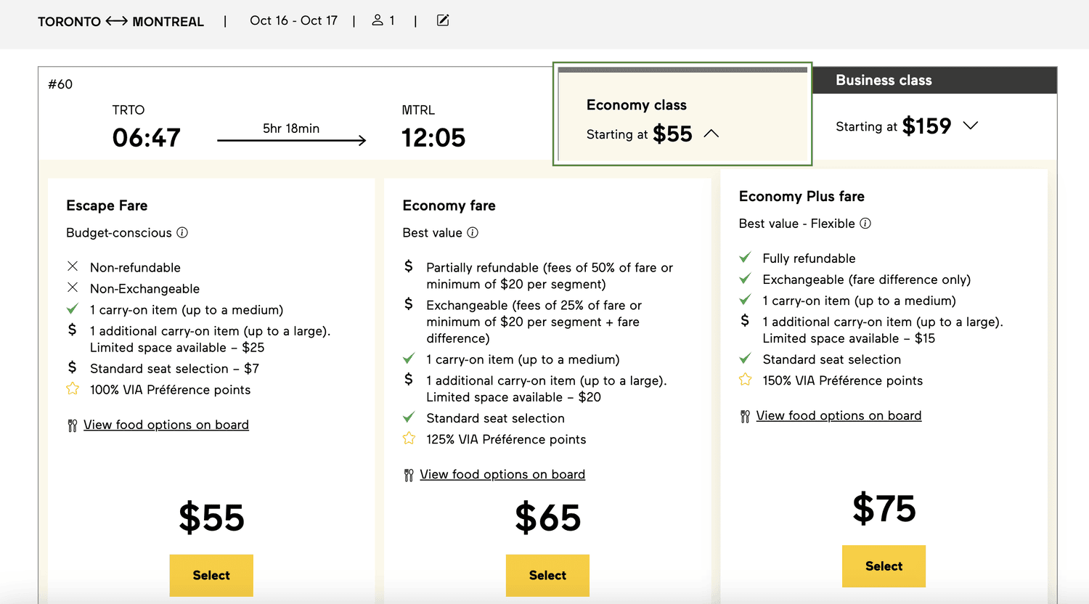Screen dimensions: 1089x604
Task: Click the $55 price in Escape Fare card
Action: (211, 518)
